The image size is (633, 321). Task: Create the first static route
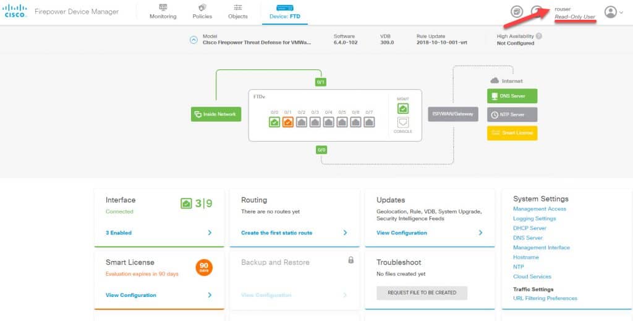[x=276, y=233]
